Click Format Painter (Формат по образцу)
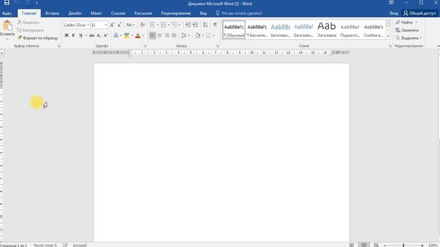This screenshot has height=247, width=440. 38,38
